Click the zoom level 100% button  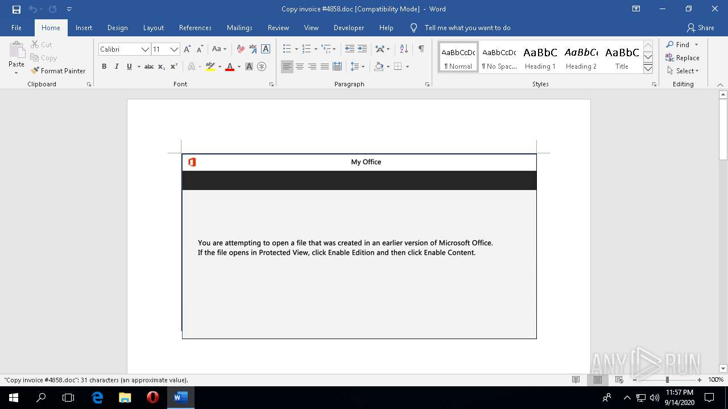[715, 380]
